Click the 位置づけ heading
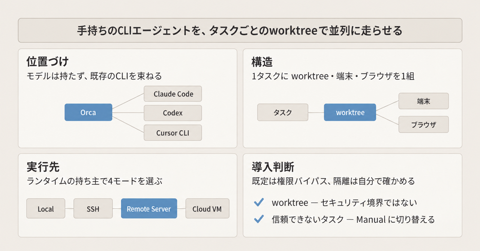Viewport: 480px width, 251px height. pos(47,61)
